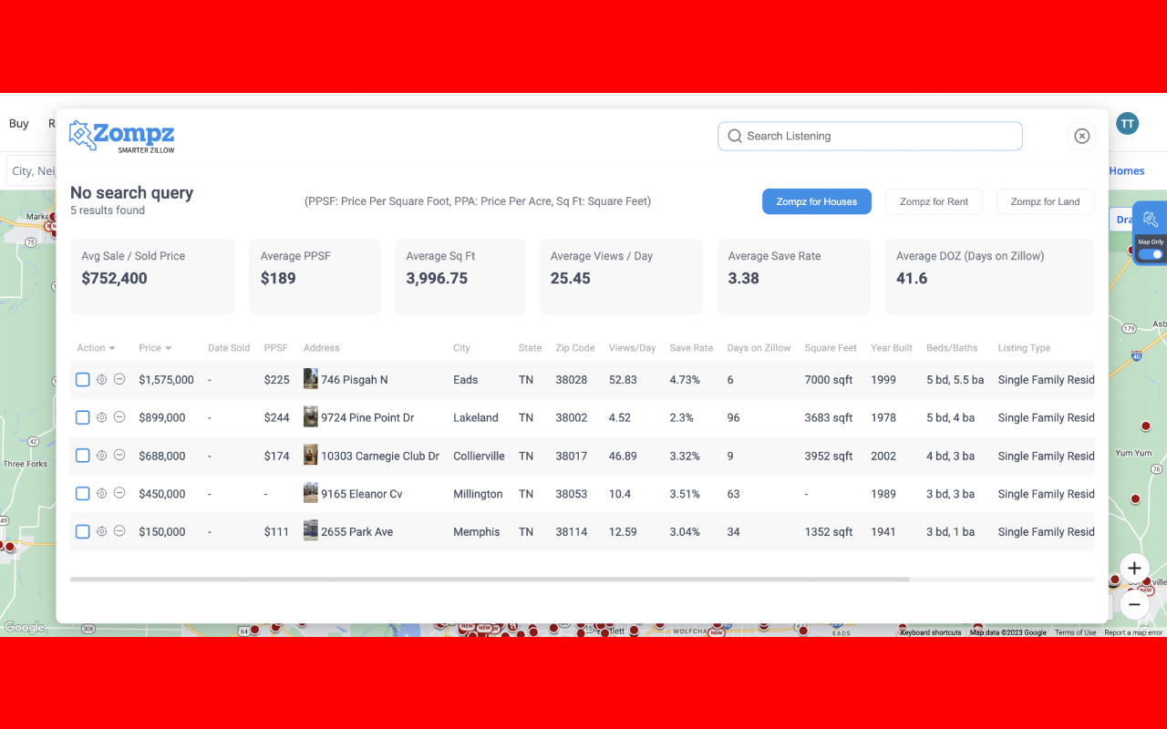Image resolution: width=1167 pixels, height=729 pixels.
Task: Remove the 2655 Park Ave row
Action: coord(119,531)
